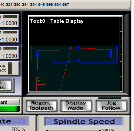134x131 pixels.
Task: Click the axis origin marker in toolpath
Action: (38, 84)
